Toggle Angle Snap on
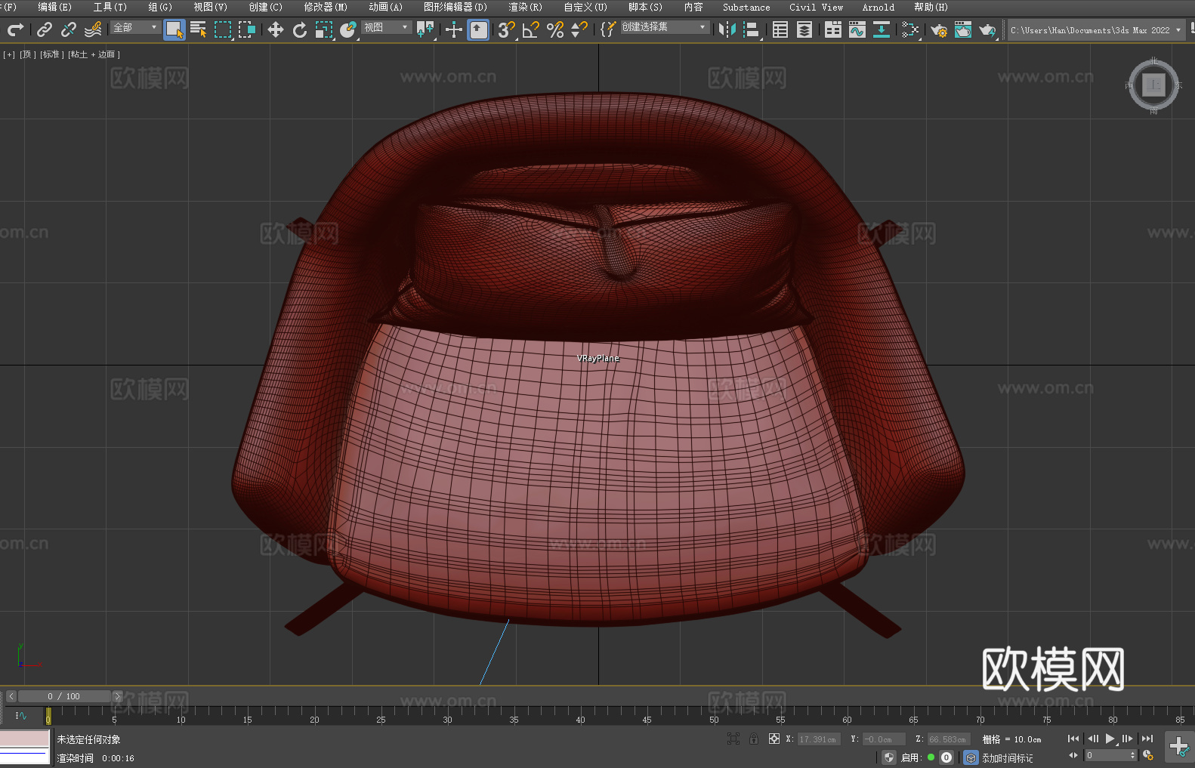This screenshot has height=768, width=1195. (531, 29)
